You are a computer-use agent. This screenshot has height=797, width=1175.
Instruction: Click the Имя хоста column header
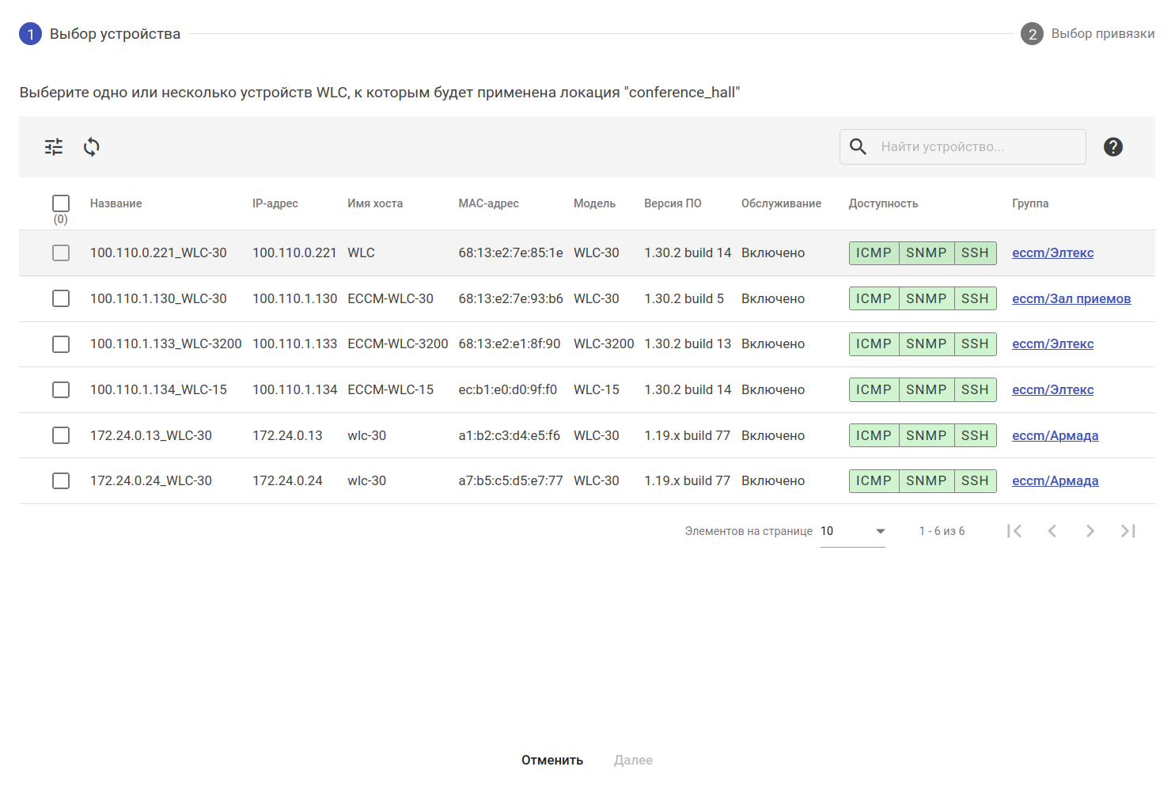tap(375, 203)
